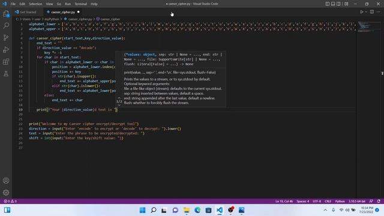
Task: Open the File menu
Action: click(x=13, y=4)
